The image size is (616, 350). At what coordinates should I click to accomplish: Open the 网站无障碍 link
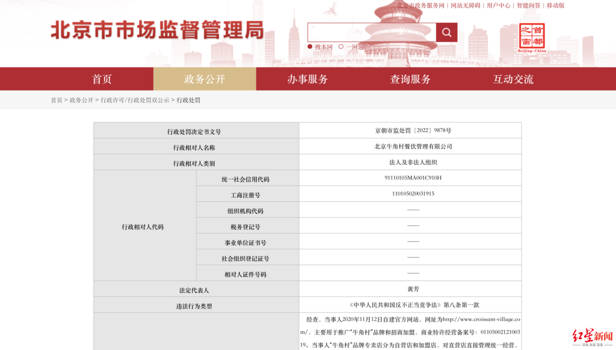[465, 6]
